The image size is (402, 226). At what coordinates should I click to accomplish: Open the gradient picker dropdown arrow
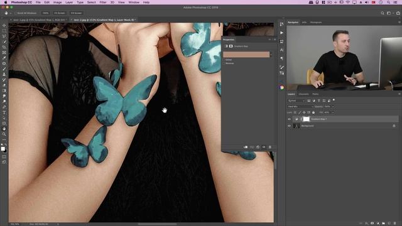click(271, 55)
